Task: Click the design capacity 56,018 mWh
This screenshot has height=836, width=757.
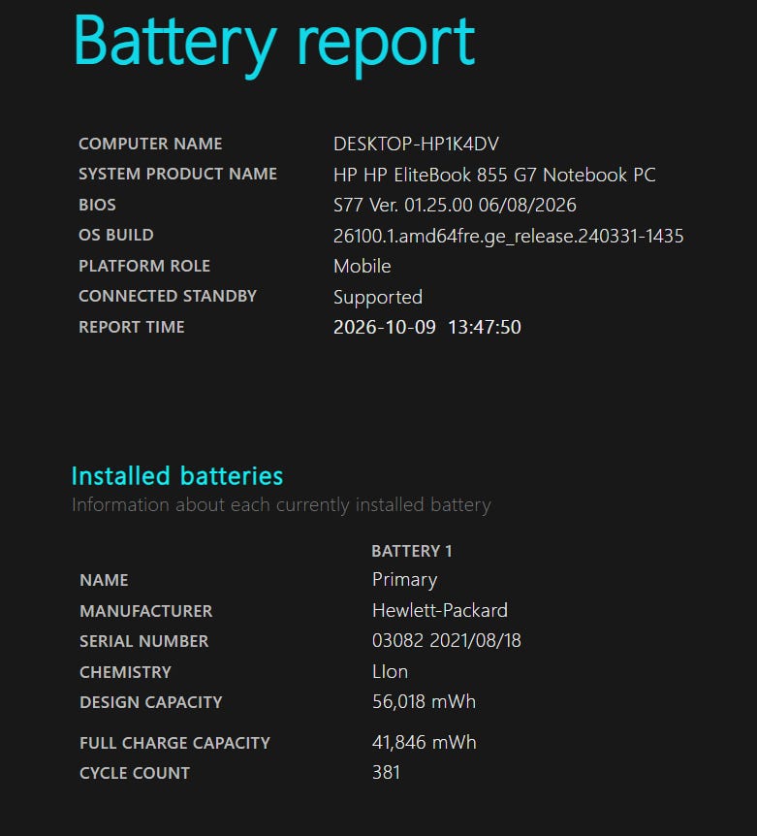Action: pos(424,702)
